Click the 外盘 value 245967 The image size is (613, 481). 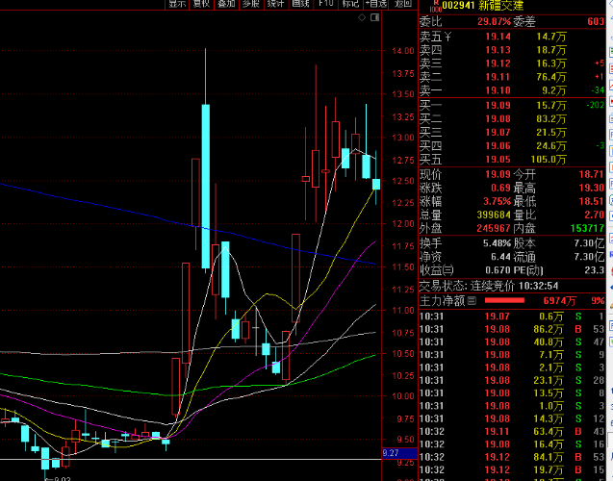pos(494,228)
